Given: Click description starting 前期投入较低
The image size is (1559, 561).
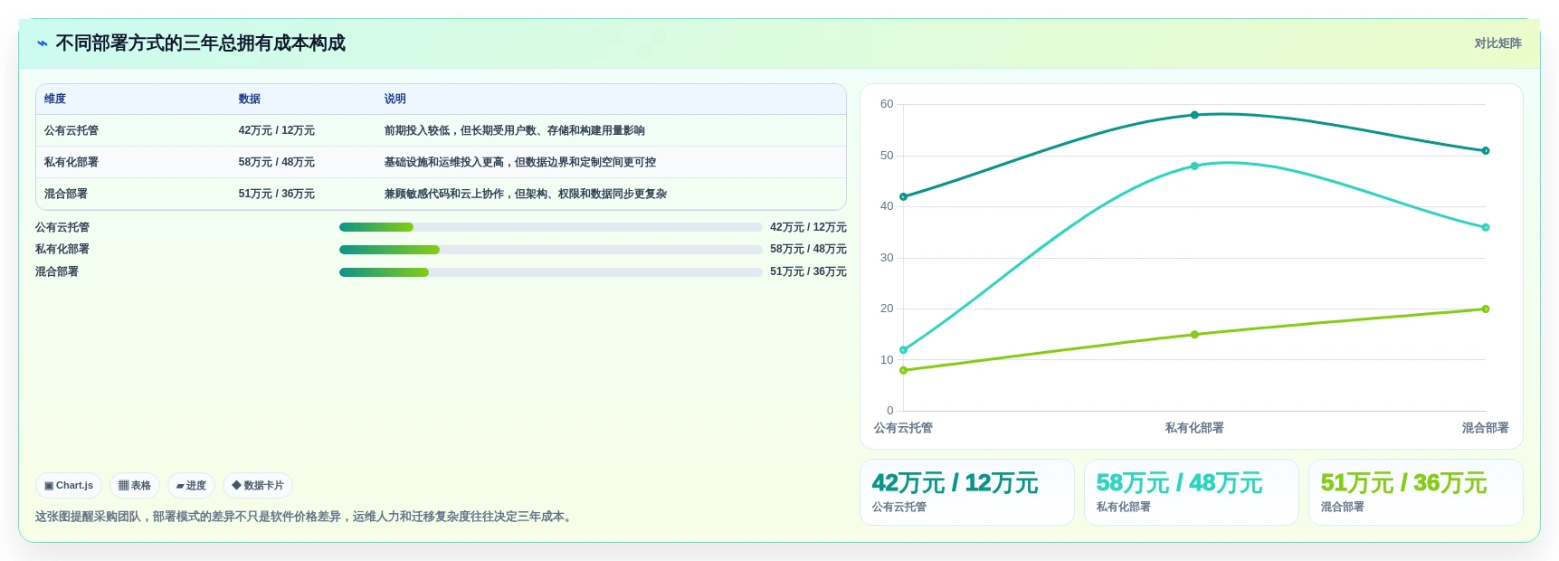Looking at the screenshot, I should point(515,131).
